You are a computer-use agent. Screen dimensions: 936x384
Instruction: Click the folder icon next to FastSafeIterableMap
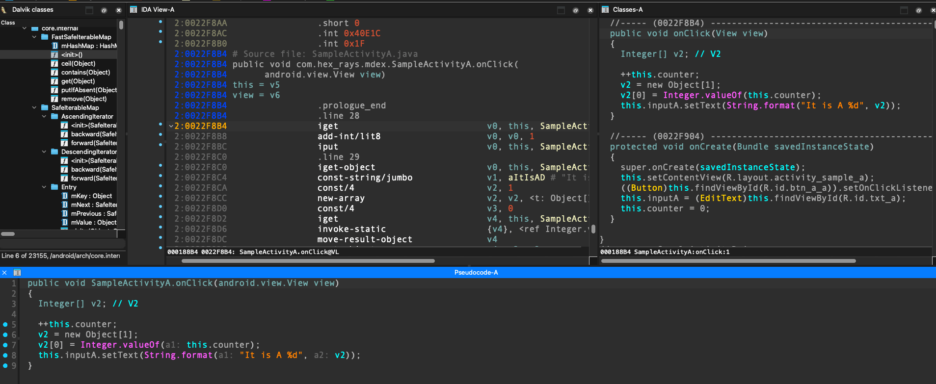[x=45, y=37]
